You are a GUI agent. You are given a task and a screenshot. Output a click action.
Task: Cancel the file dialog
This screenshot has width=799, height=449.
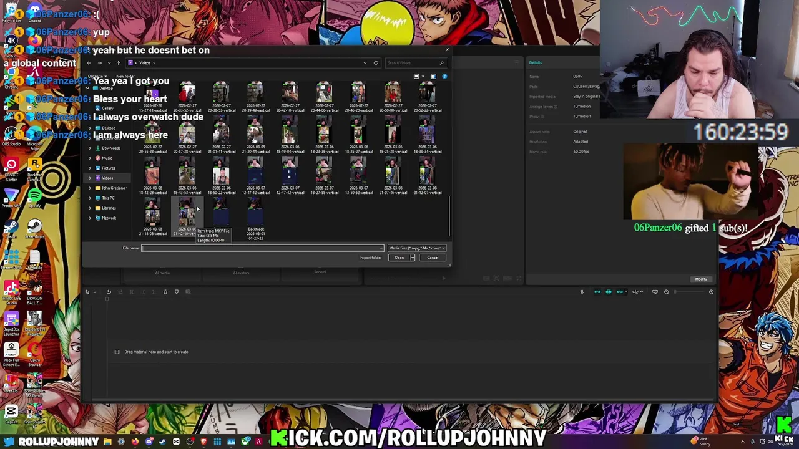pos(433,258)
